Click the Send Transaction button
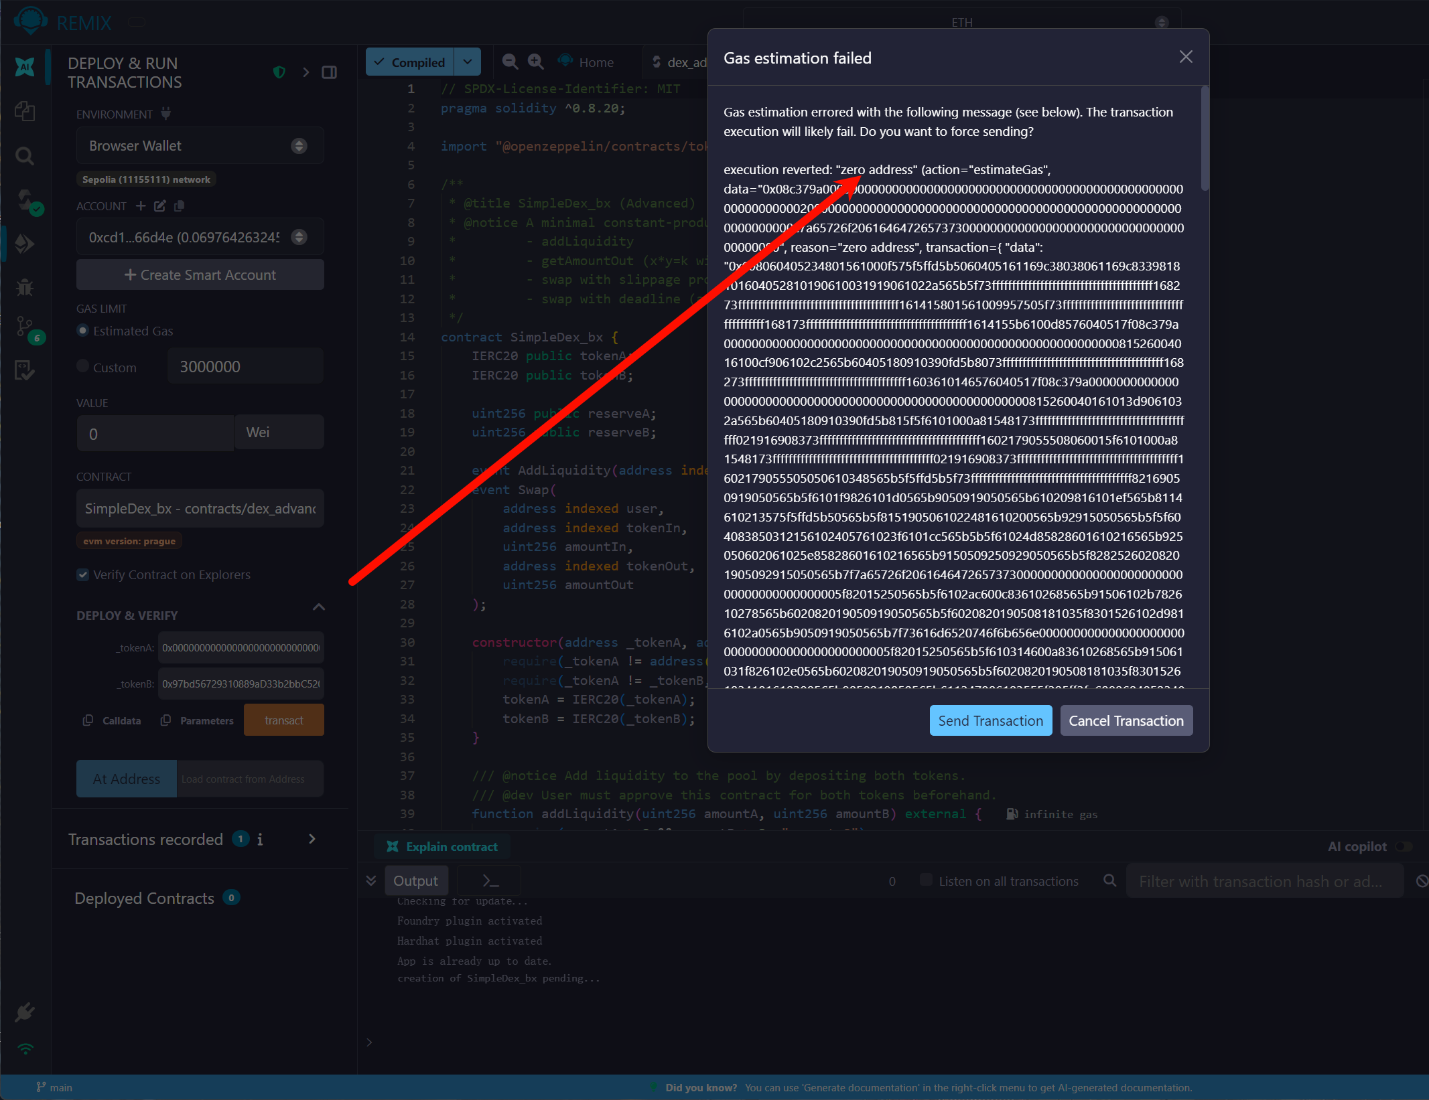This screenshot has height=1100, width=1429. pyautogui.click(x=990, y=721)
